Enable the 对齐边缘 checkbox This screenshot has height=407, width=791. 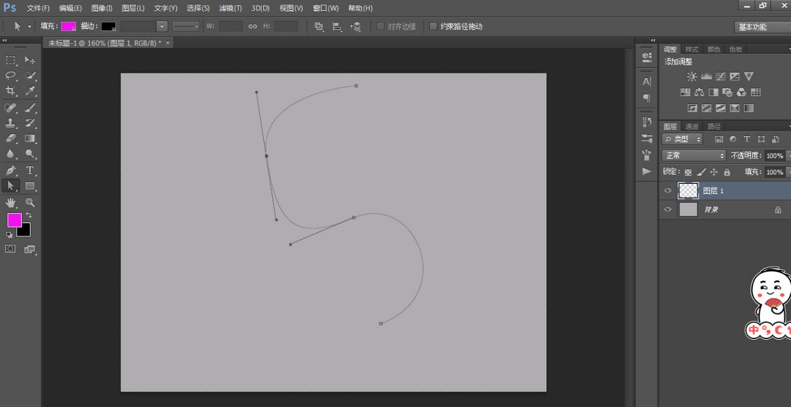(381, 26)
